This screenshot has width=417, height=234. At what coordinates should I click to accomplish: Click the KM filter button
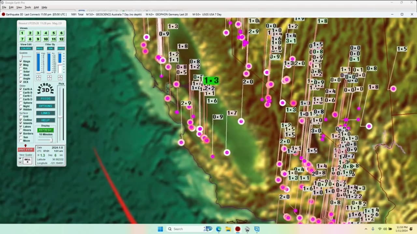(50, 48)
